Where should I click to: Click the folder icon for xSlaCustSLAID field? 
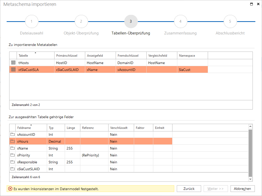(13, 169)
